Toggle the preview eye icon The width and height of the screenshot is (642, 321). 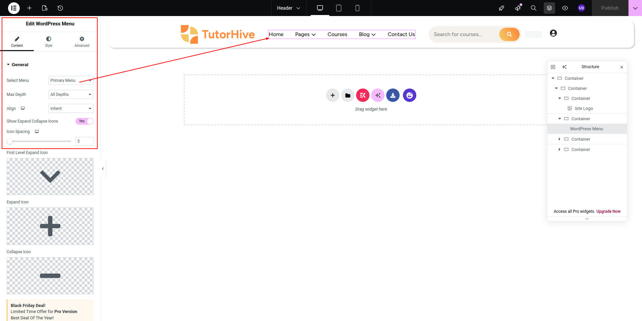[x=565, y=8]
